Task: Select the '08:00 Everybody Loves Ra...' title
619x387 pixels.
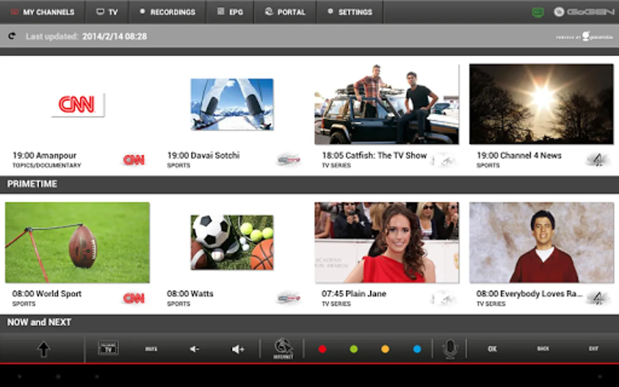Action: pyautogui.click(x=529, y=294)
